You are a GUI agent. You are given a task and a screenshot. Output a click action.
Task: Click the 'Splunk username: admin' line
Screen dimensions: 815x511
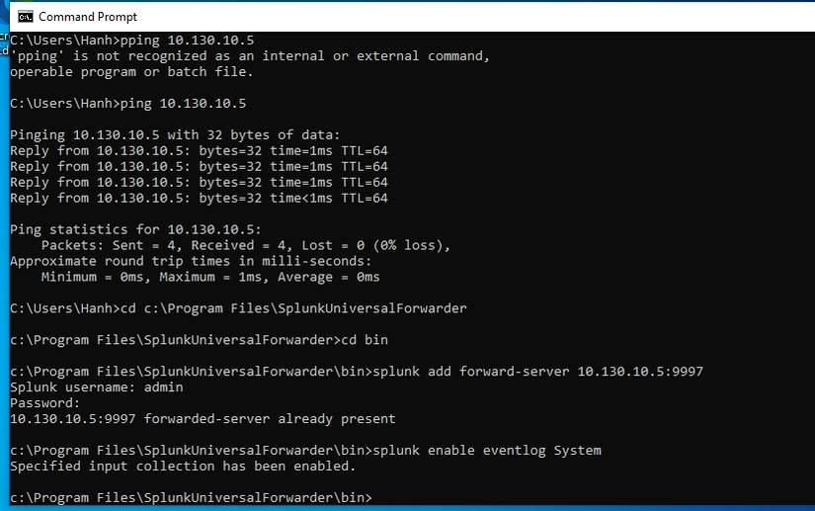click(x=96, y=387)
